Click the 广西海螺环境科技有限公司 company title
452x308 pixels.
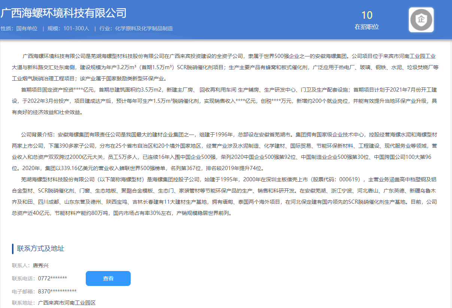[x=63, y=13]
